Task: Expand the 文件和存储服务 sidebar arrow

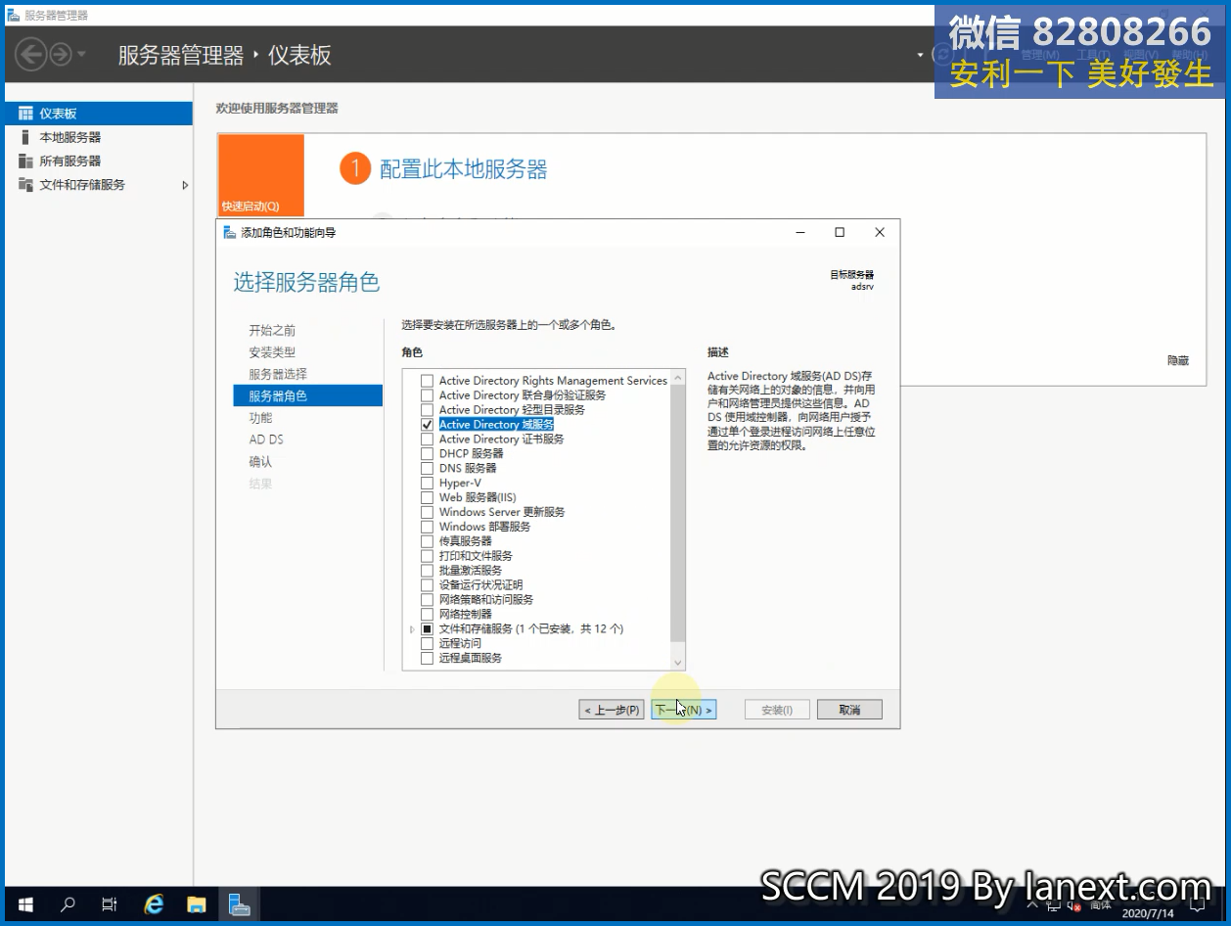Action: (185, 184)
